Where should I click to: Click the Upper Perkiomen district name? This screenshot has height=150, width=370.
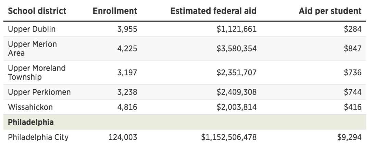point(39,92)
